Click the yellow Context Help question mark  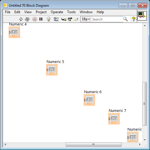tap(134, 19)
